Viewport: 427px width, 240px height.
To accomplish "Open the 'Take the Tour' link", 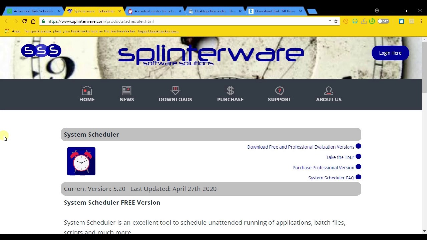I will [340, 157].
